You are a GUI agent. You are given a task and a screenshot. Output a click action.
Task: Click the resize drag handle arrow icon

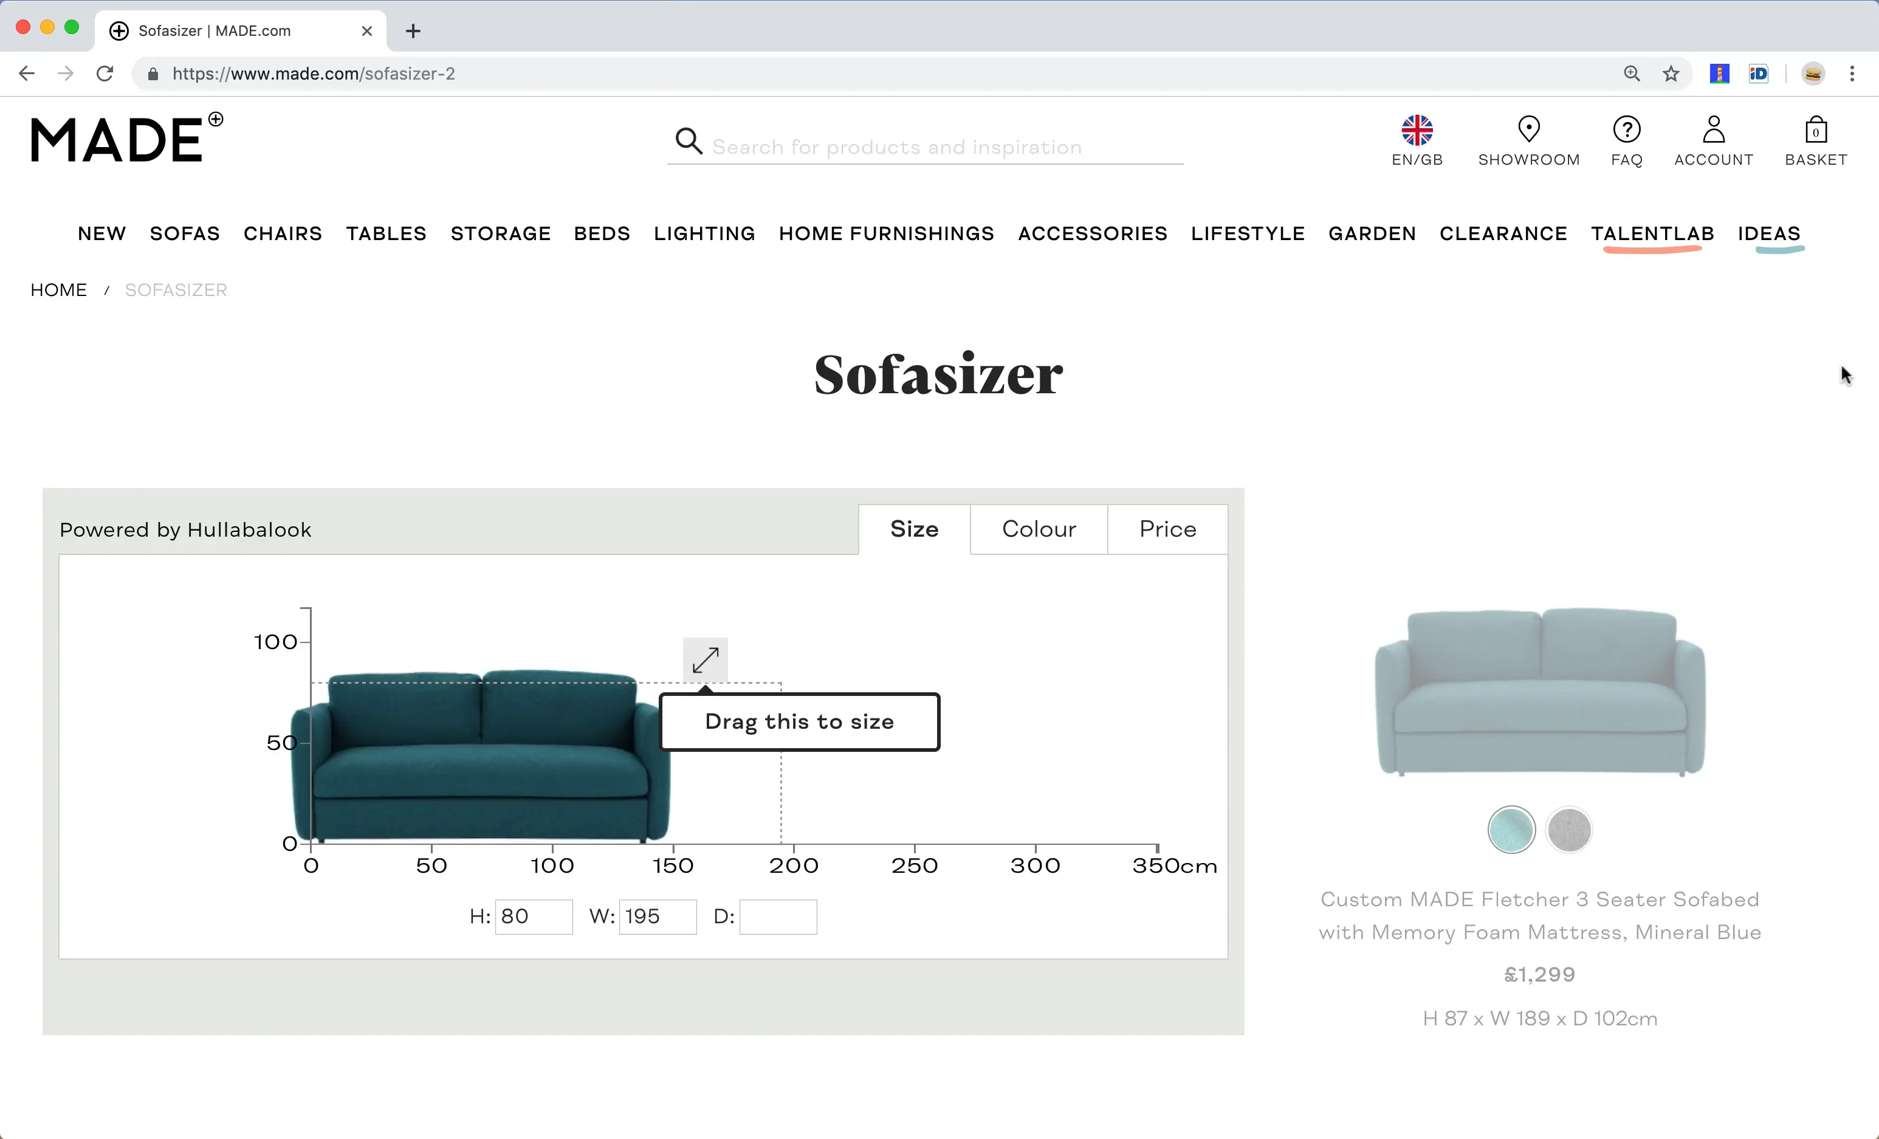[x=705, y=660]
